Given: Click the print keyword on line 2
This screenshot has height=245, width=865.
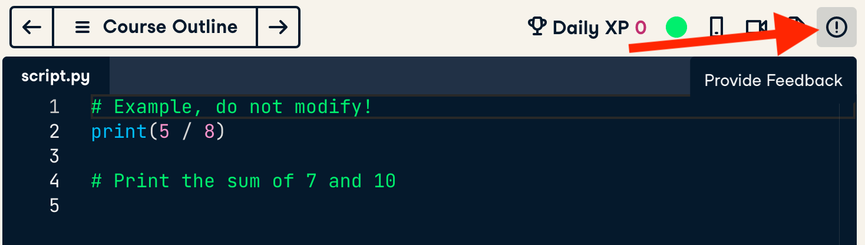Looking at the screenshot, I should [118, 132].
